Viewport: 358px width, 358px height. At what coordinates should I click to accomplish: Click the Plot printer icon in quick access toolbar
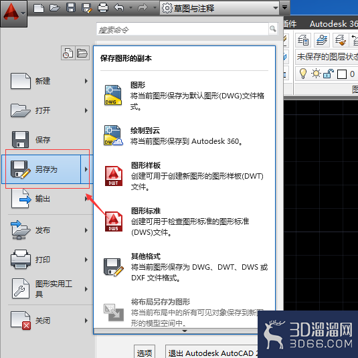[103, 8]
